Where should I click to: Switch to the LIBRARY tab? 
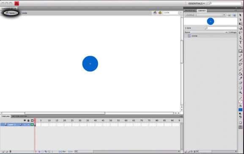[202, 11]
